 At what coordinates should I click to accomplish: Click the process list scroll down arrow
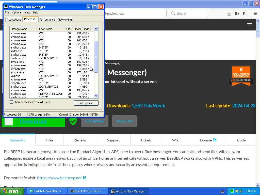96,96
